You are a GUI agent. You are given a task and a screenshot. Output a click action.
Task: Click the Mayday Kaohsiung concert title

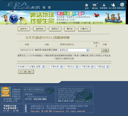coord(48,38)
